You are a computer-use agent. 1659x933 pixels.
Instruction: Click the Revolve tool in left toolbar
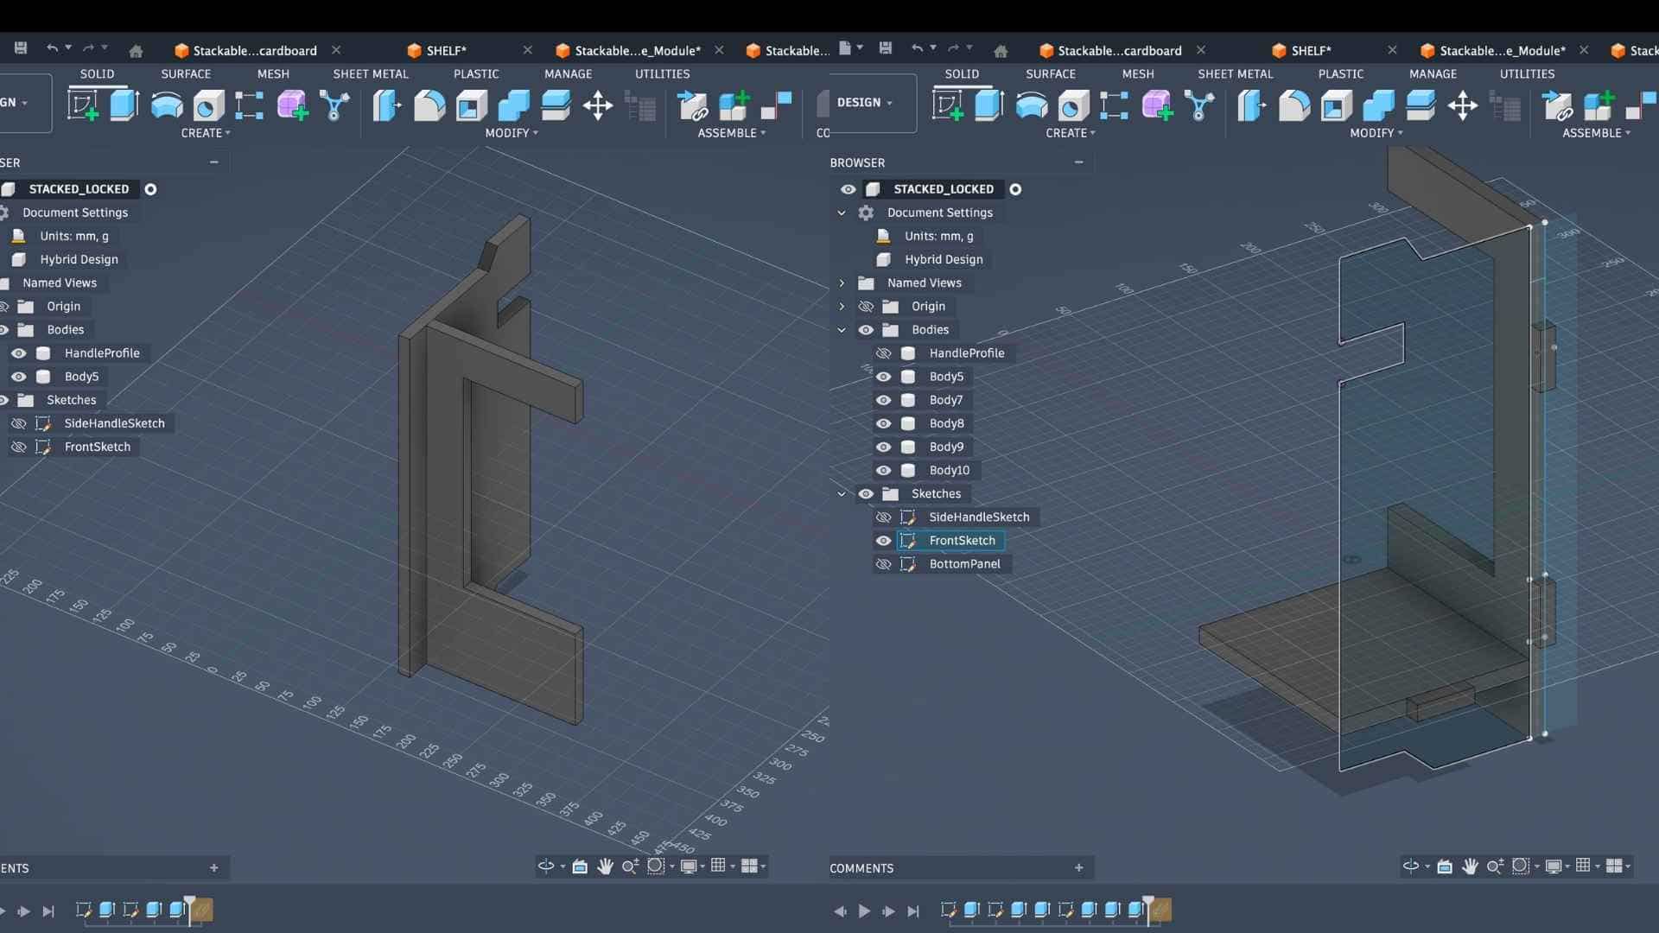click(x=167, y=105)
